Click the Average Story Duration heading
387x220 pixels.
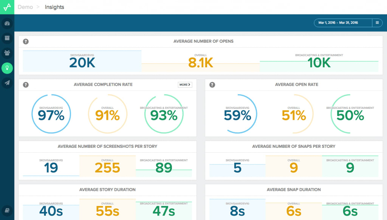pyautogui.click(x=107, y=190)
